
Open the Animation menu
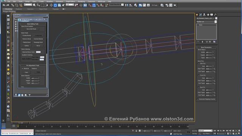pyautogui.click(x=59, y=2)
